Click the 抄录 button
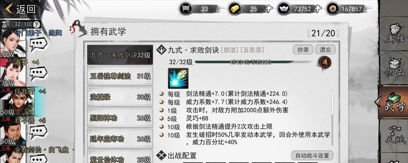 303,50
